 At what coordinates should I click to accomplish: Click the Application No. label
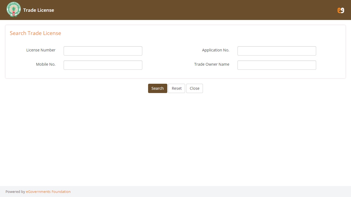[x=216, y=50]
